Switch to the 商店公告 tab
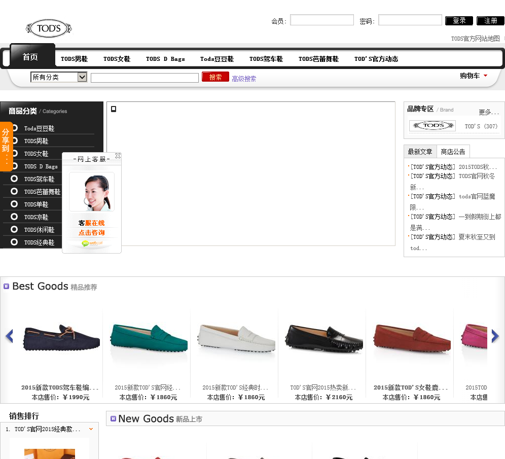The width and height of the screenshot is (505, 459). (453, 152)
